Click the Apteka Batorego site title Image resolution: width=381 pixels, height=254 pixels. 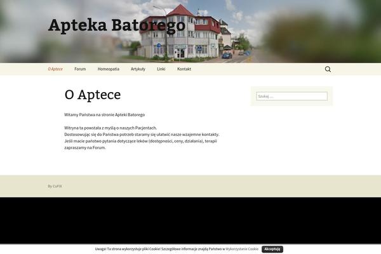(117, 25)
